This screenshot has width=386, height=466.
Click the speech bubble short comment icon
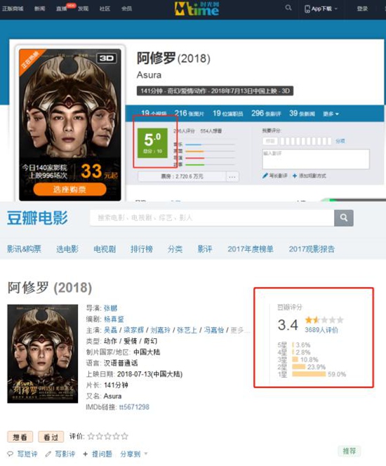(x=11, y=454)
